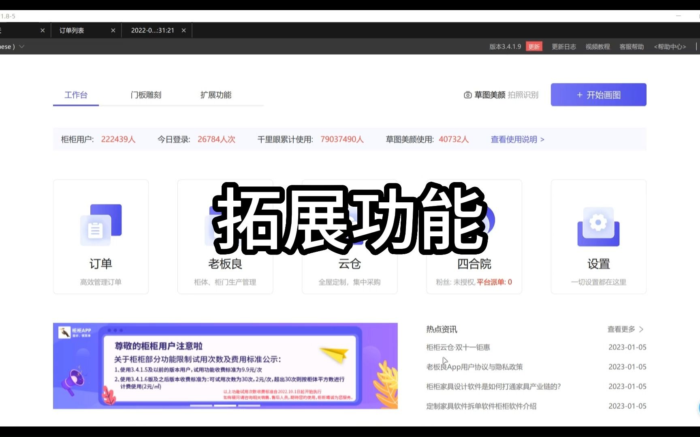Image resolution: width=700 pixels, height=437 pixels.
Task: Open news item 柜柜家具设计软件是如何打通家具产业链的?
Action: pos(493,386)
